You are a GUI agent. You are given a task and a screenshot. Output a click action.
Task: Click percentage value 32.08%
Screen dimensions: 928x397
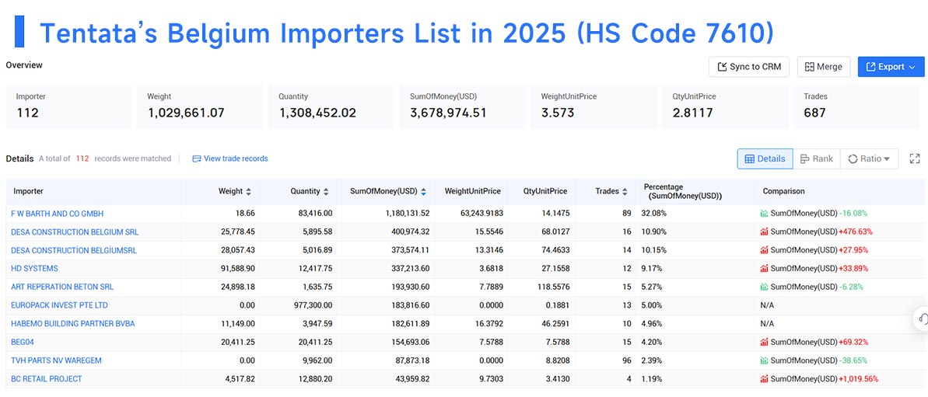point(654,214)
